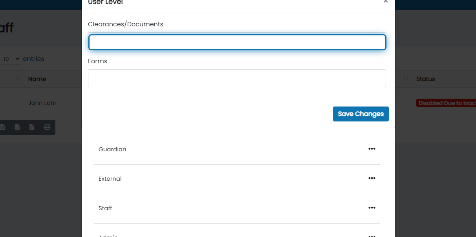Click the Excel export icon
Screen dimensions: 476x237
[x=3, y=127]
